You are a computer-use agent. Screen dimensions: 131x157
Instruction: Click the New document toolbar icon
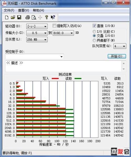pos(7,17)
